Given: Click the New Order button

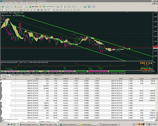Looking at the screenshot, I should point(34,7).
